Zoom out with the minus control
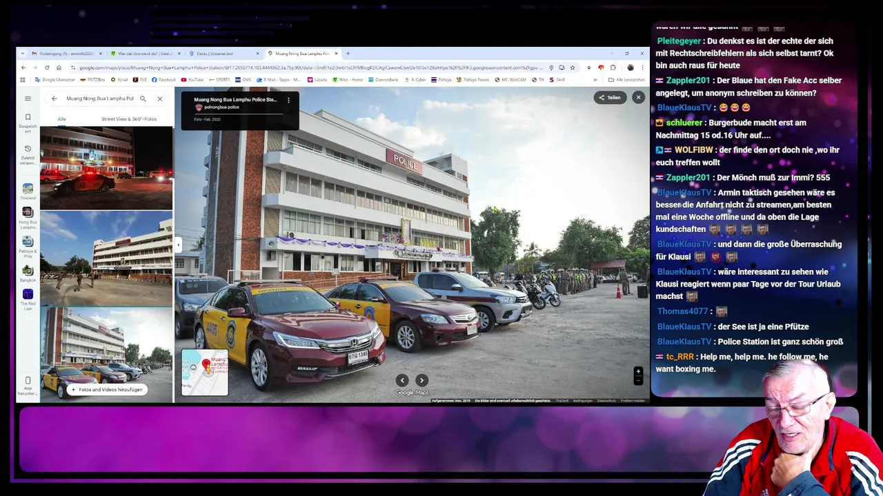883x496 pixels. click(x=638, y=380)
